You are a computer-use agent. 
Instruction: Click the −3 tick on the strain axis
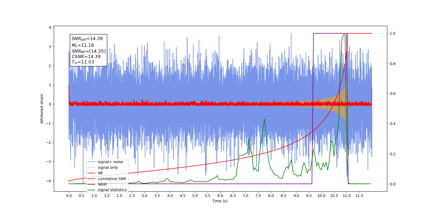48,162
